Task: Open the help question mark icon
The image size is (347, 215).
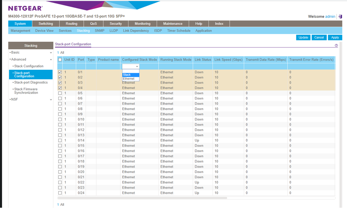Action: tap(336, 45)
